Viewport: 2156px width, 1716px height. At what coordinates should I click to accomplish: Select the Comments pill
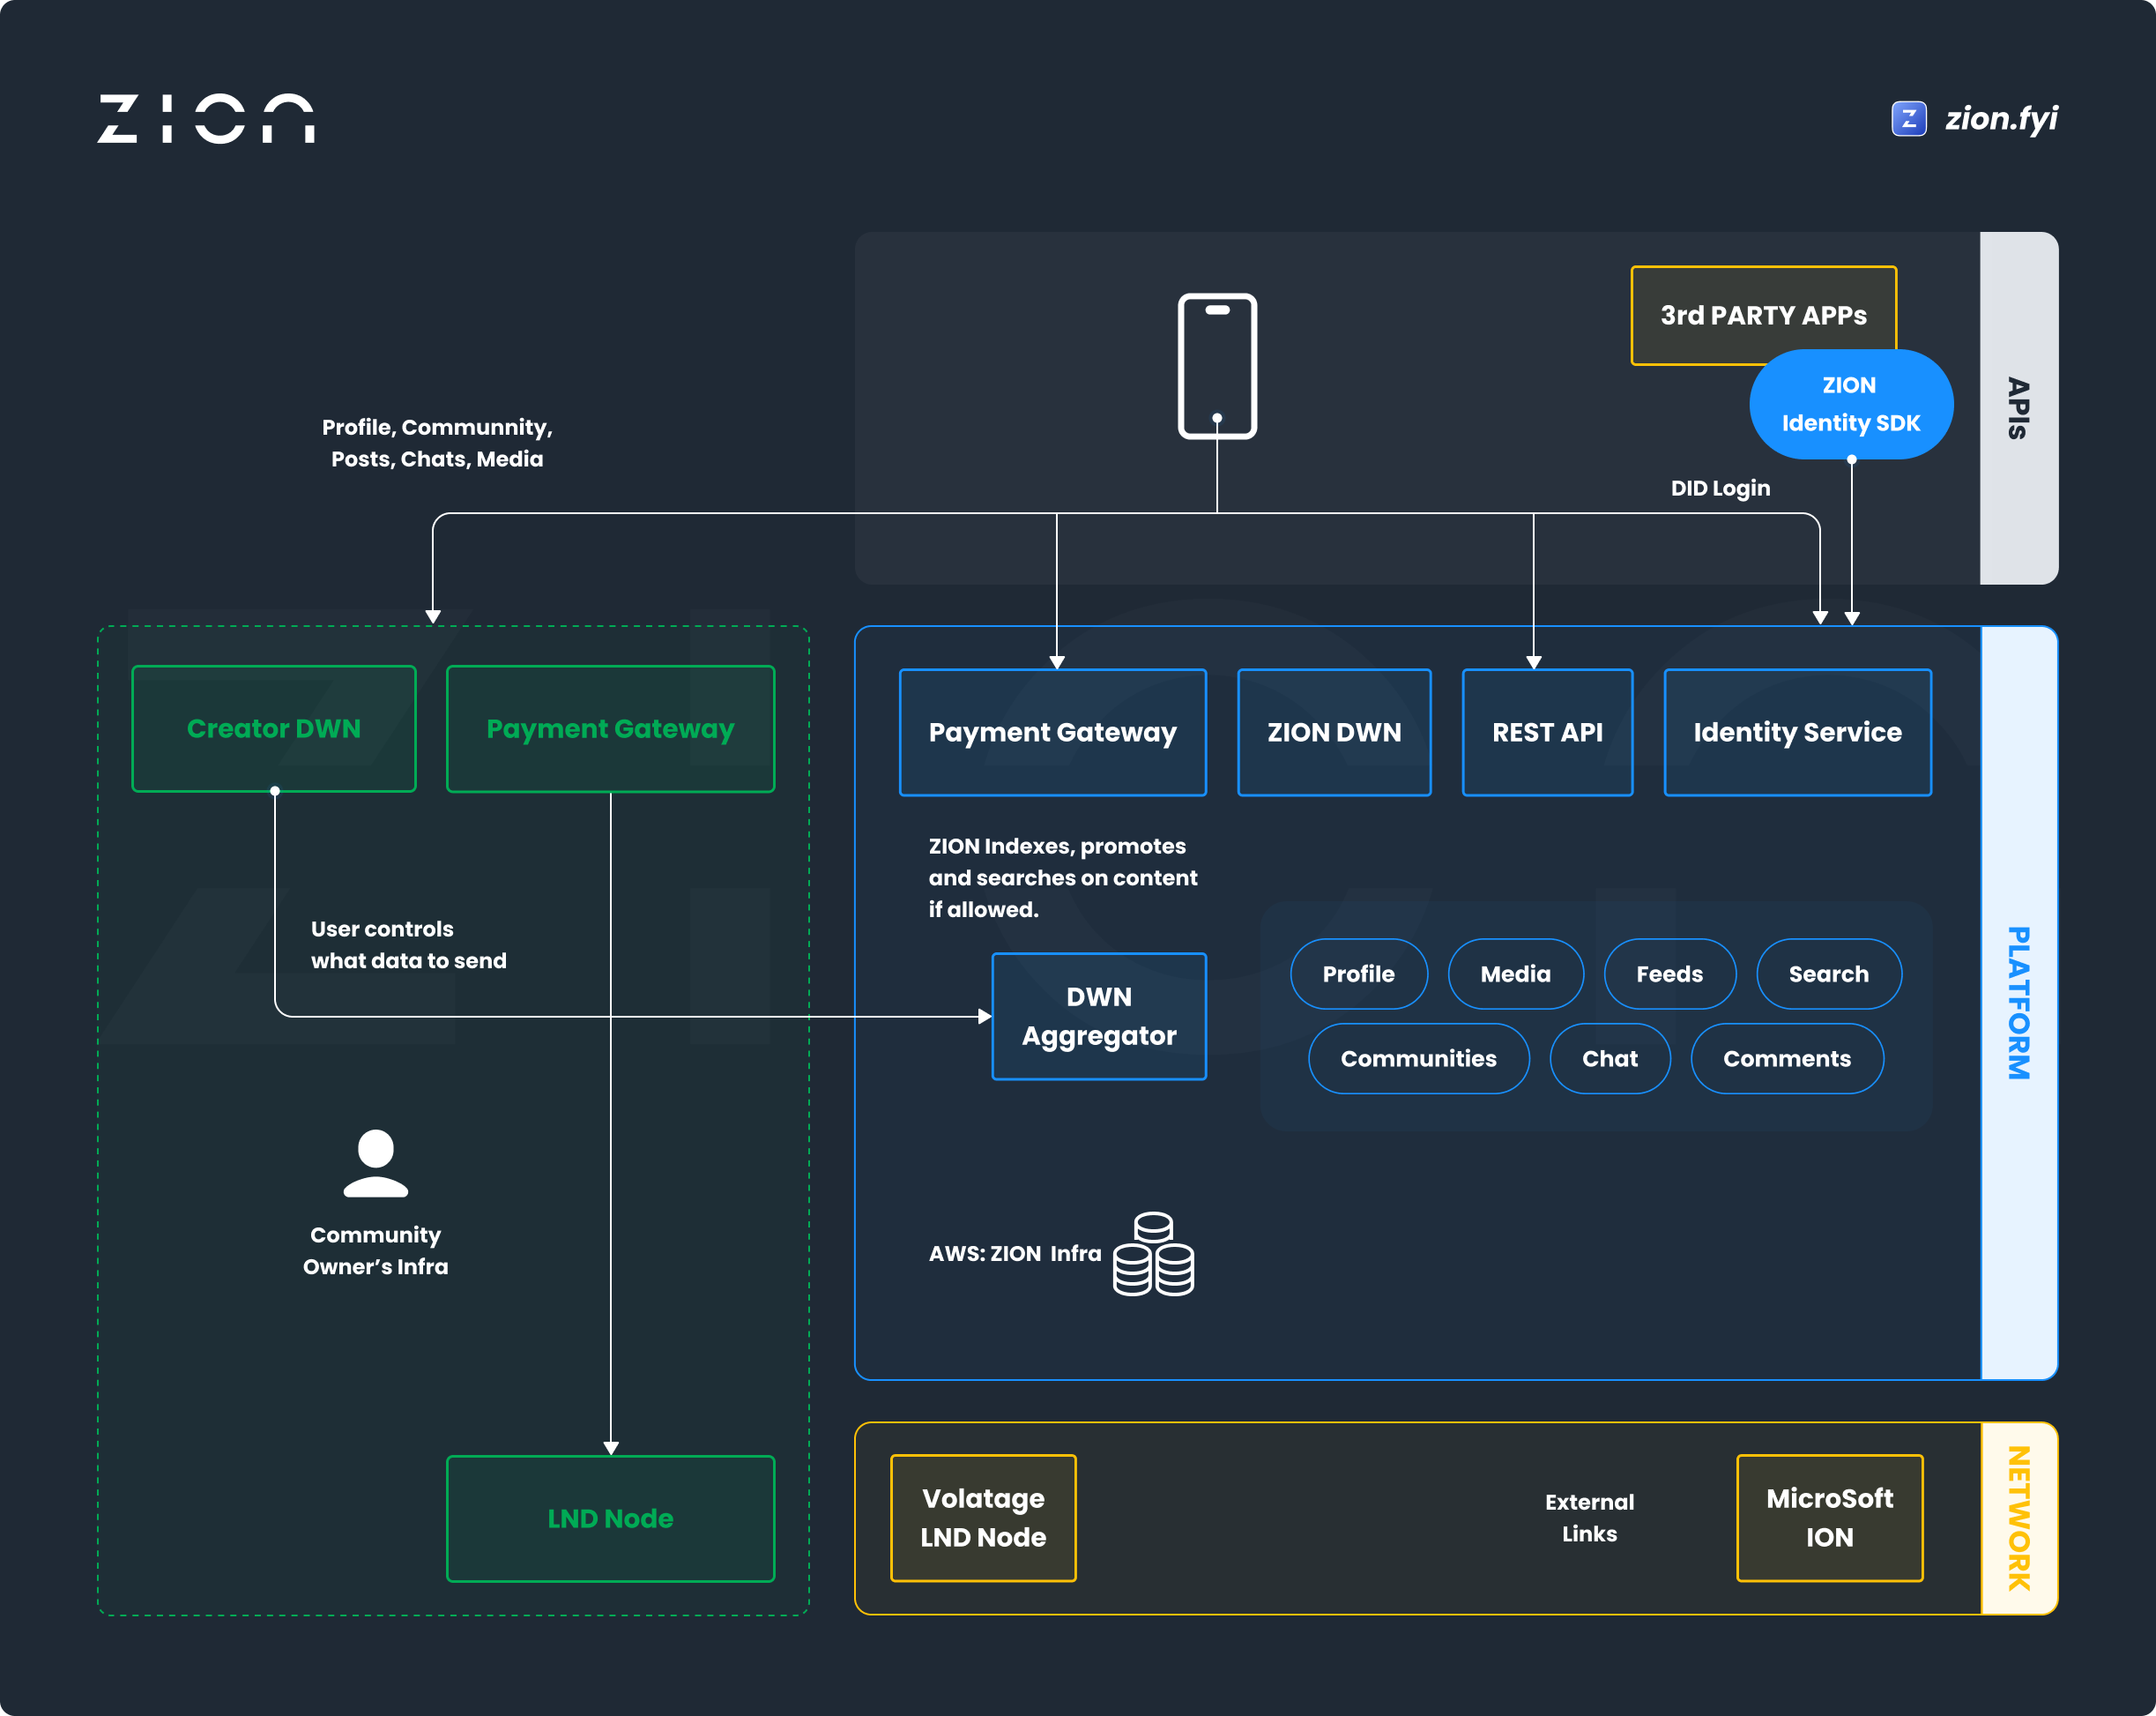1787,1059
